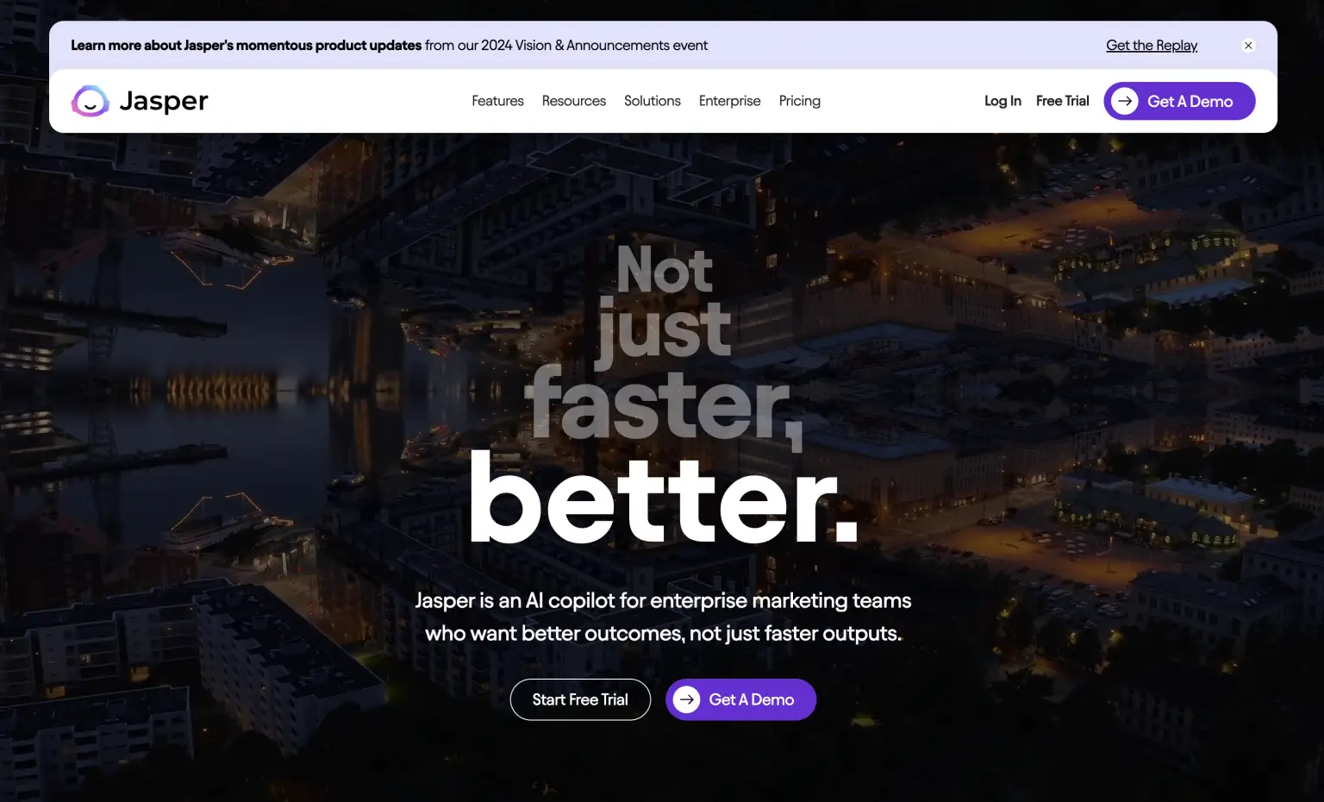Dismiss the announcement banner with the X
This screenshot has width=1324, height=802.
click(1248, 45)
